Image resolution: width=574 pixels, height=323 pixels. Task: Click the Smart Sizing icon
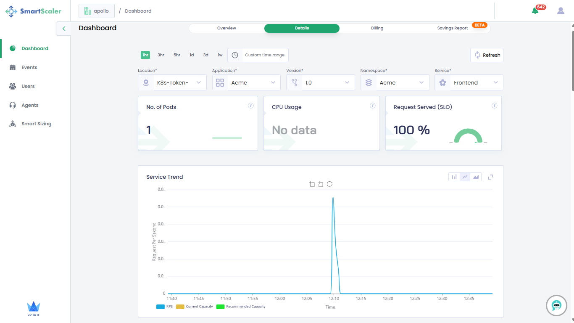click(x=13, y=124)
